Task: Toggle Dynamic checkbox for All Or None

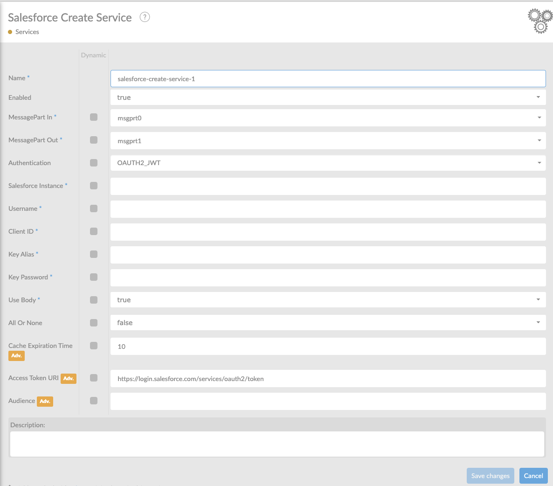Action: coord(93,323)
